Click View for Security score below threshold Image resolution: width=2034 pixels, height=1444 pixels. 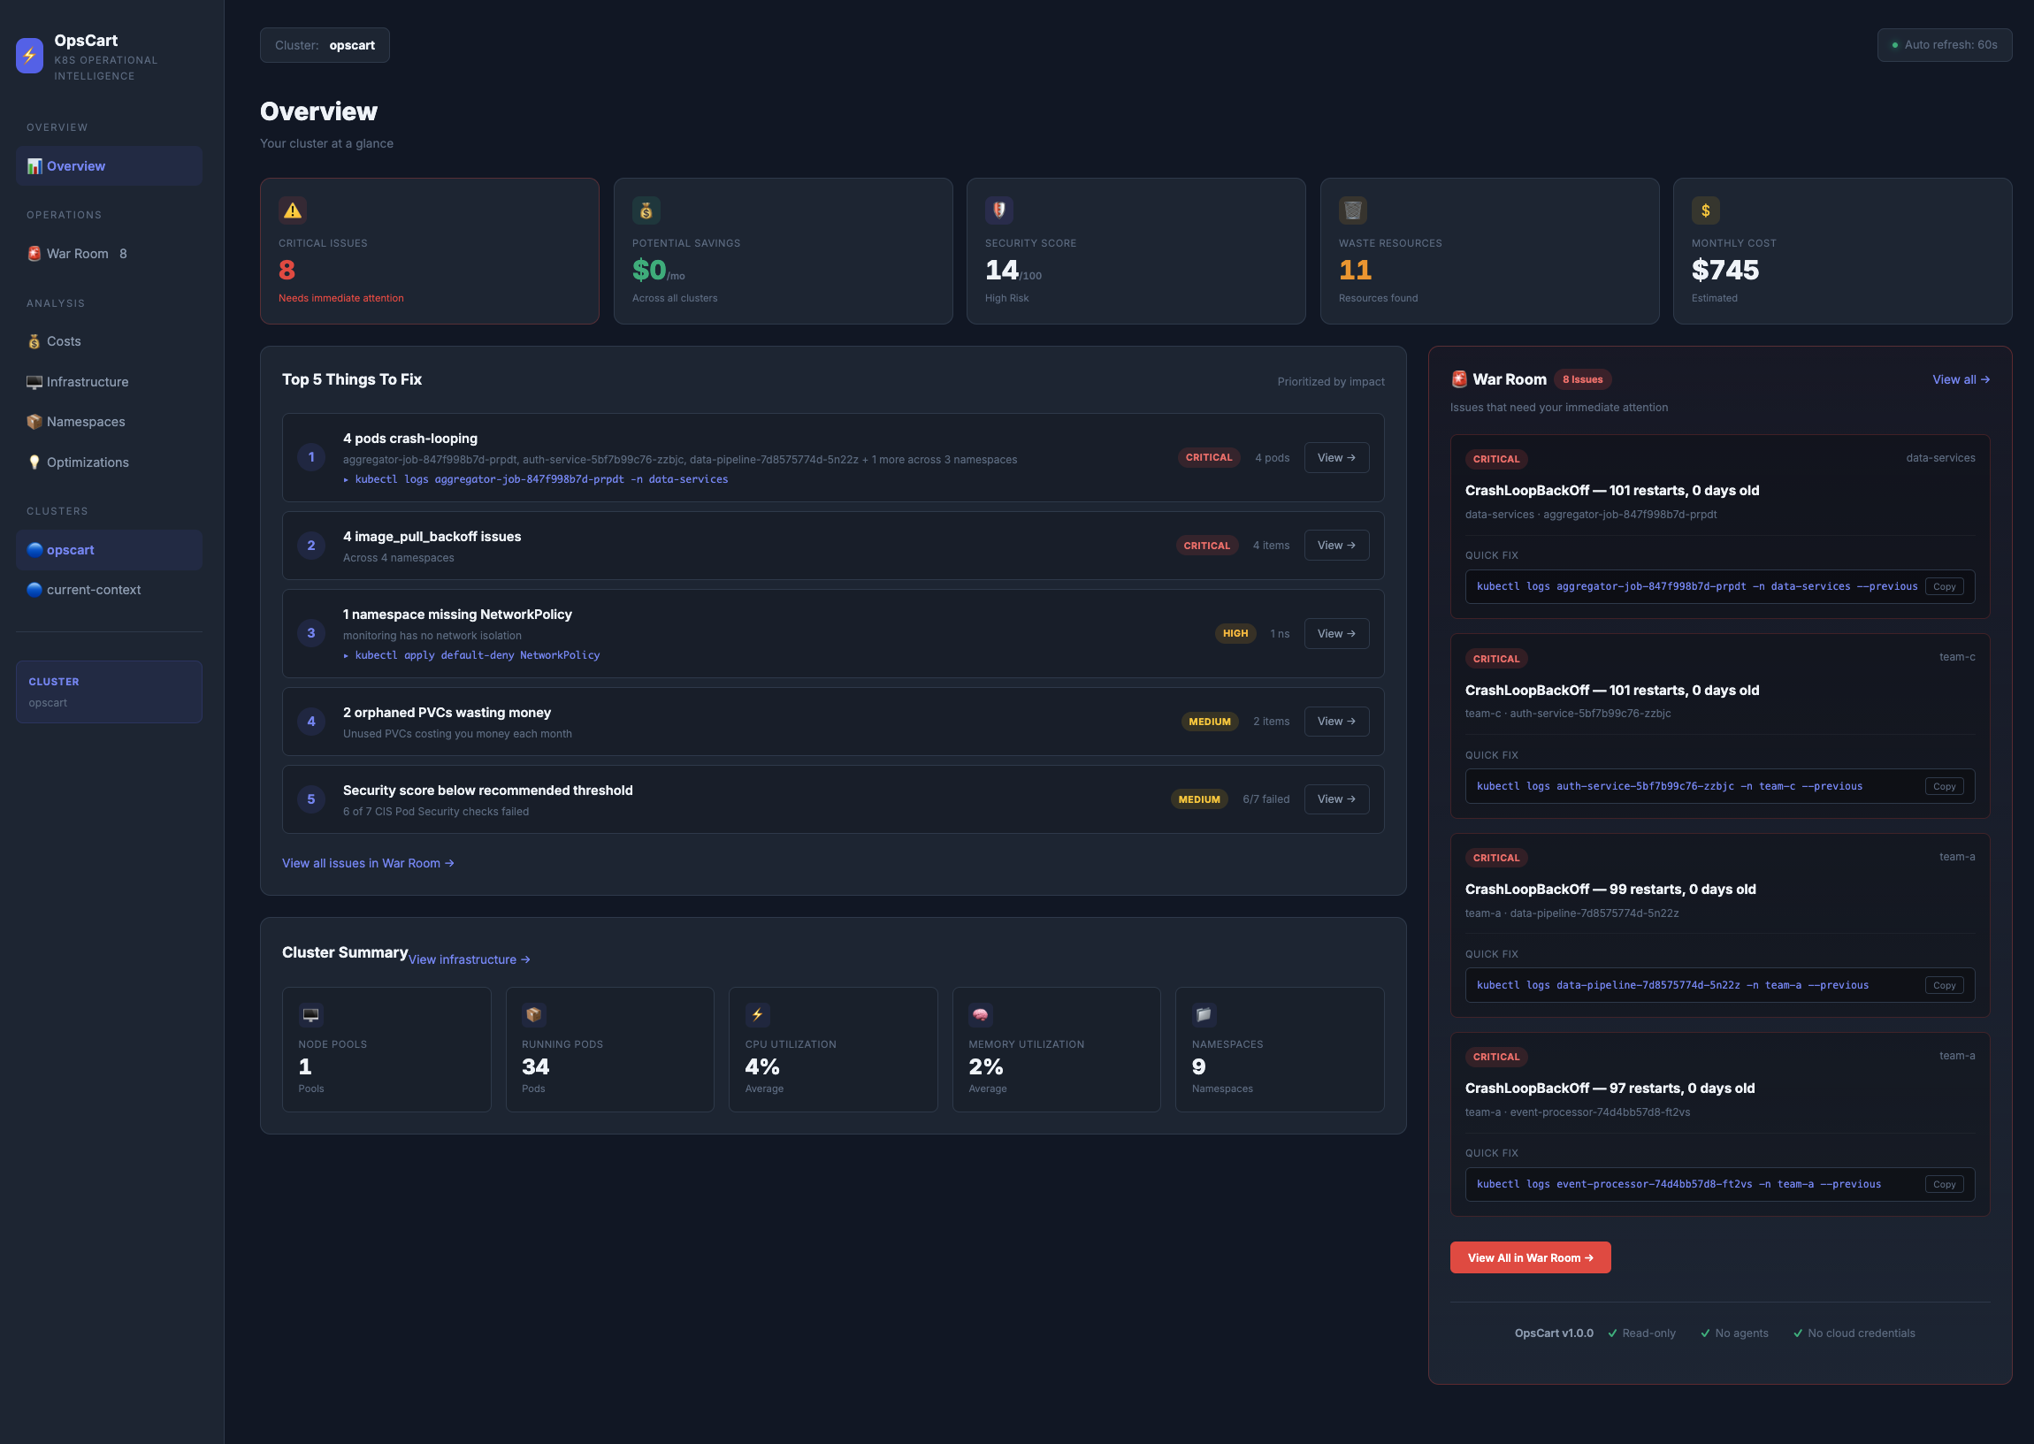point(1336,799)
